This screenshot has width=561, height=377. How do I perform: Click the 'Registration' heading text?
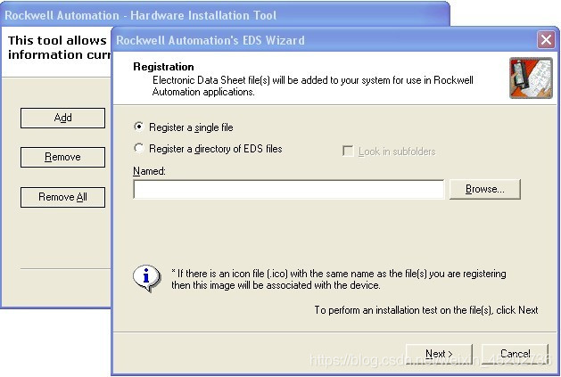163,67
